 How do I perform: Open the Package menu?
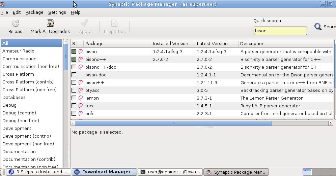[x=34, y=12]
